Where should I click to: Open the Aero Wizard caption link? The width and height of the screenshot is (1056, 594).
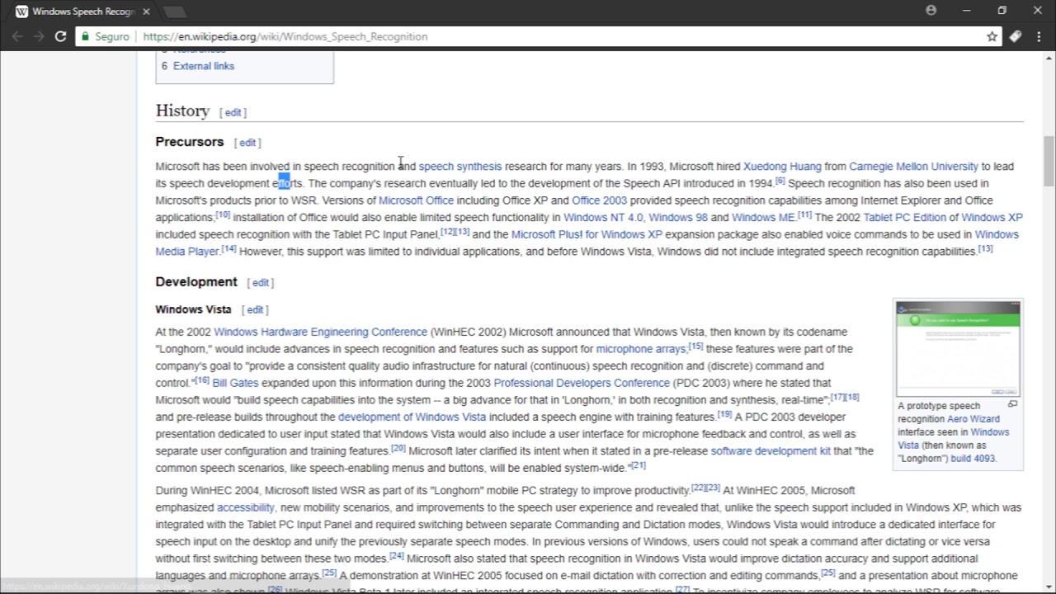coord(973,419)
